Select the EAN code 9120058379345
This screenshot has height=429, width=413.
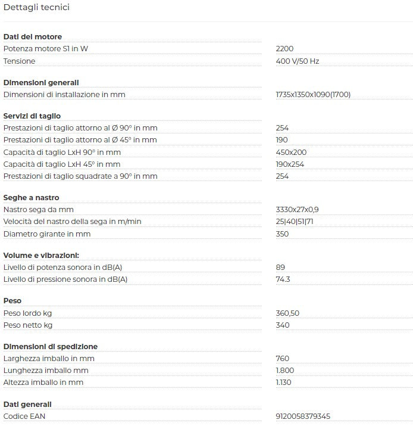point(303,416)
